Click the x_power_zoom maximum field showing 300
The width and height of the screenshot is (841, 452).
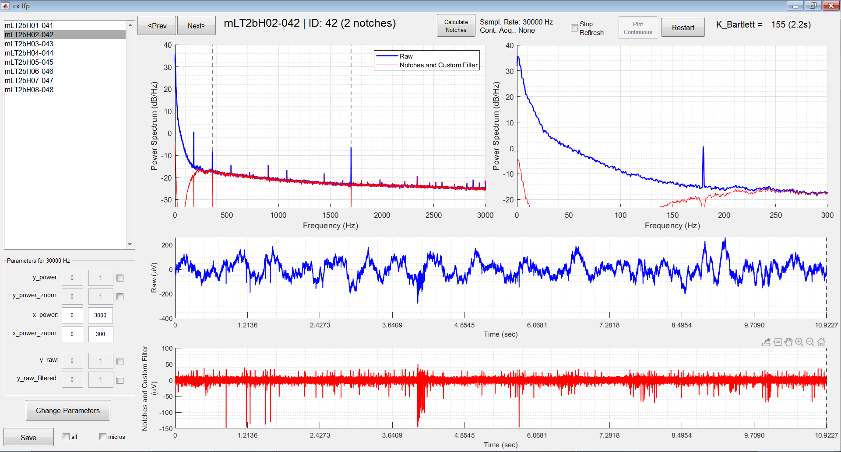click(x=100, y=334)
